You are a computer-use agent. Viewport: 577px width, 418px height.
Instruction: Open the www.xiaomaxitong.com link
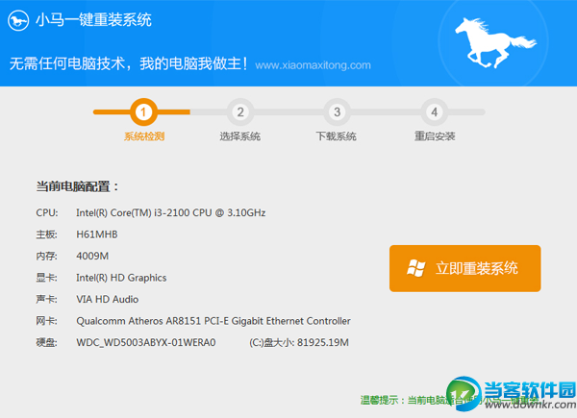coord(313,65)
